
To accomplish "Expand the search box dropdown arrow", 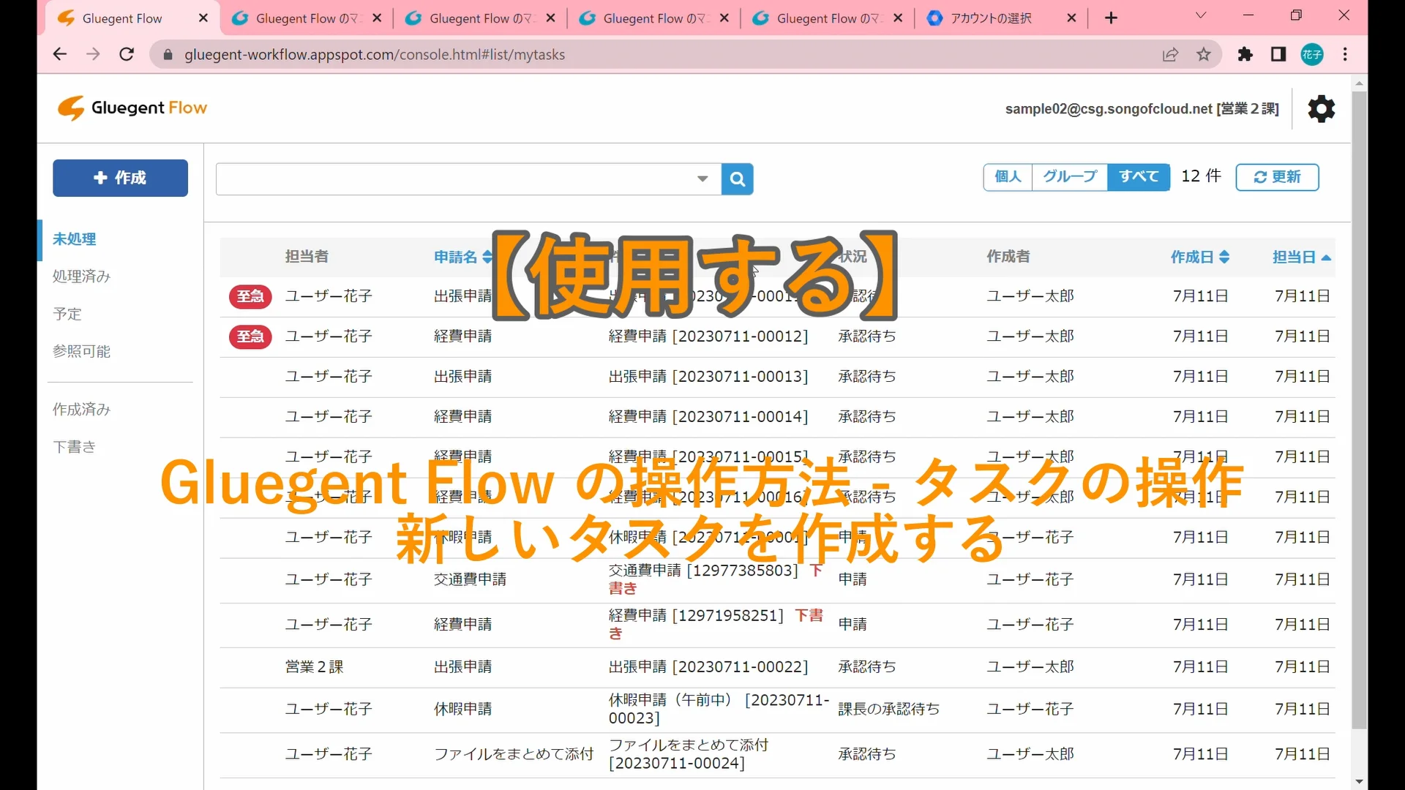I will click(x=702, y=179).
